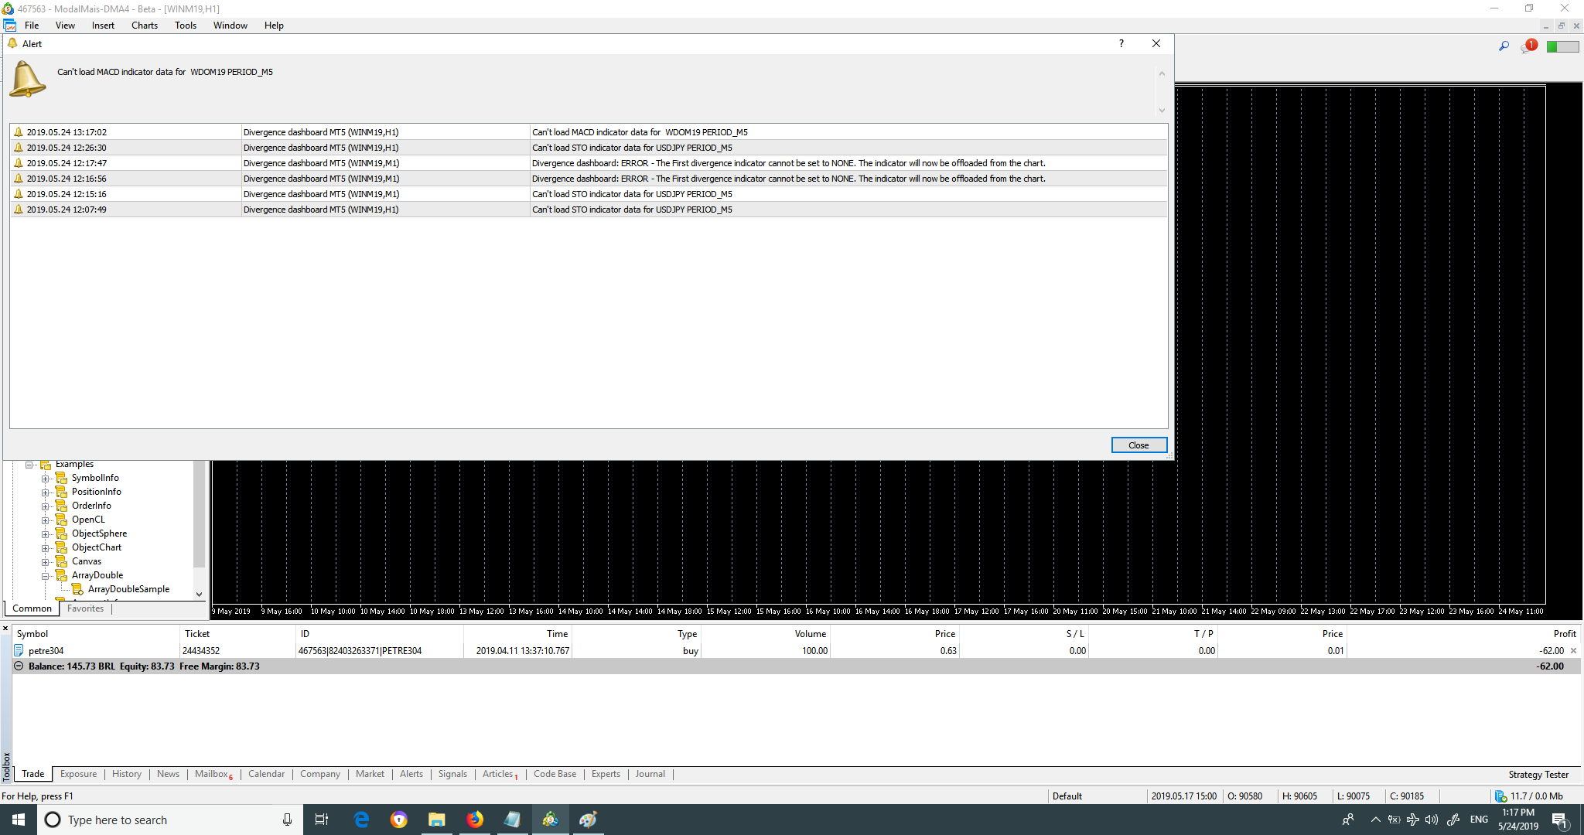Expand the SymbolInfo tree node

point(45,479)
